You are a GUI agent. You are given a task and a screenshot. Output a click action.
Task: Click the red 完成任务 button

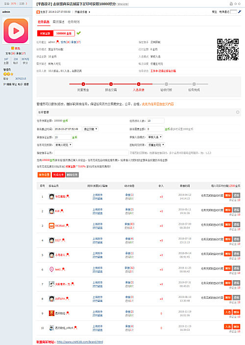58,175
